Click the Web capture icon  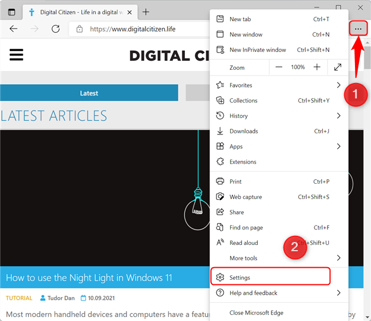(220, 197)
